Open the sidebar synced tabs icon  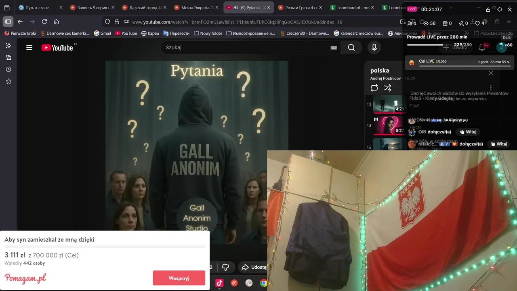8,58
